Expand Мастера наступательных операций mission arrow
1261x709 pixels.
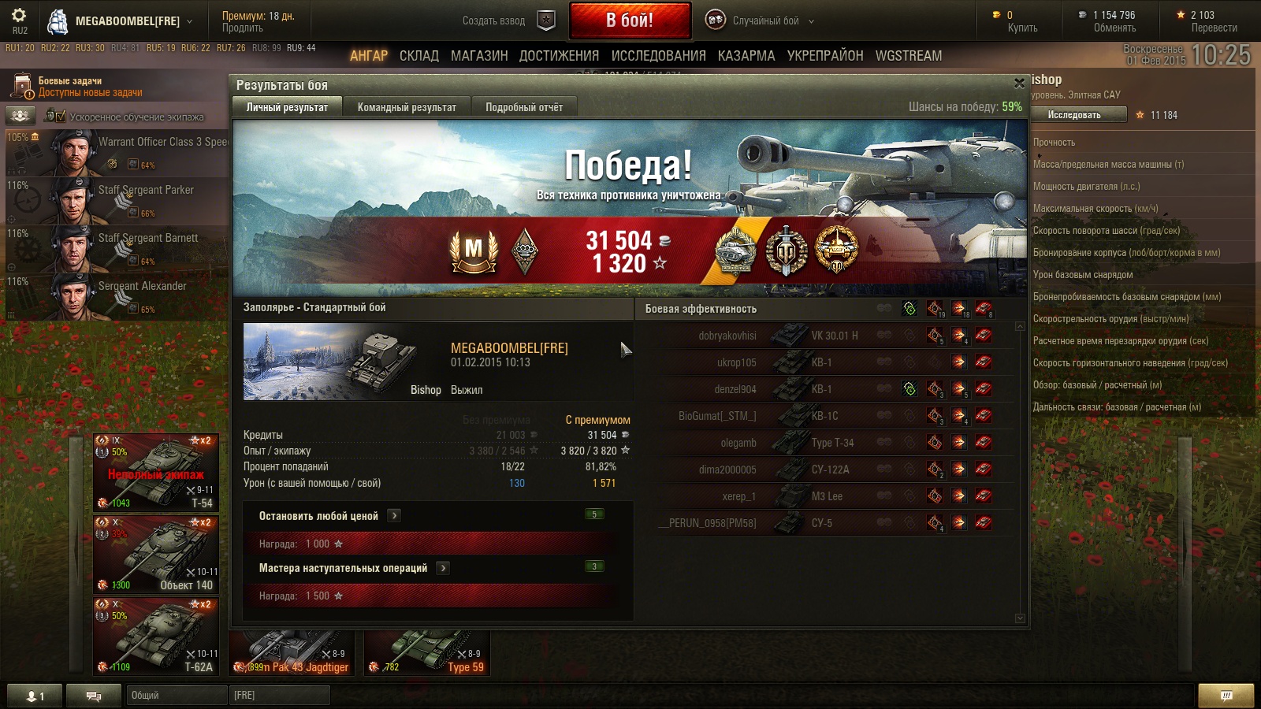click(x=444, y=568)
